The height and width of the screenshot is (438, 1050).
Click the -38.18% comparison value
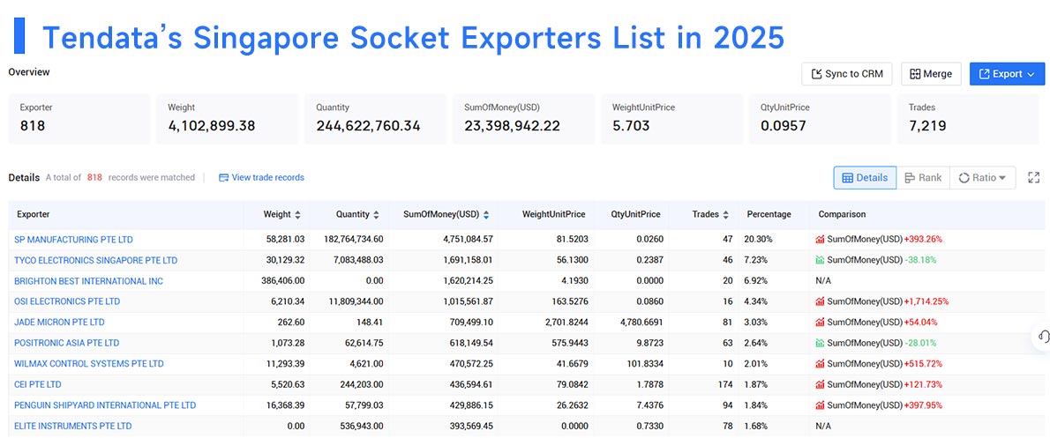click(920, 260)
